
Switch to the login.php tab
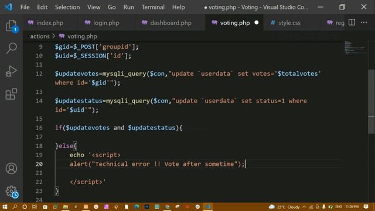106,23
